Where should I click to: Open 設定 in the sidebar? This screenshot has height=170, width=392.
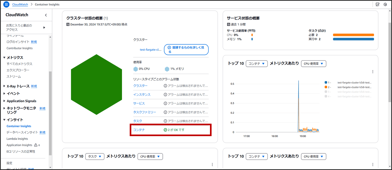click(10, 163)
